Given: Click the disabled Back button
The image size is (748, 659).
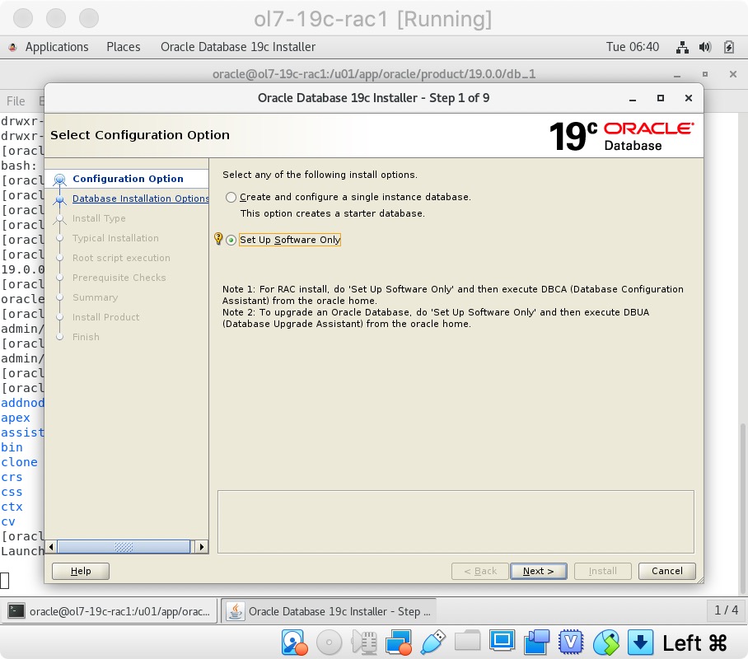Looking at the screenshot, I should pos(480,571).
